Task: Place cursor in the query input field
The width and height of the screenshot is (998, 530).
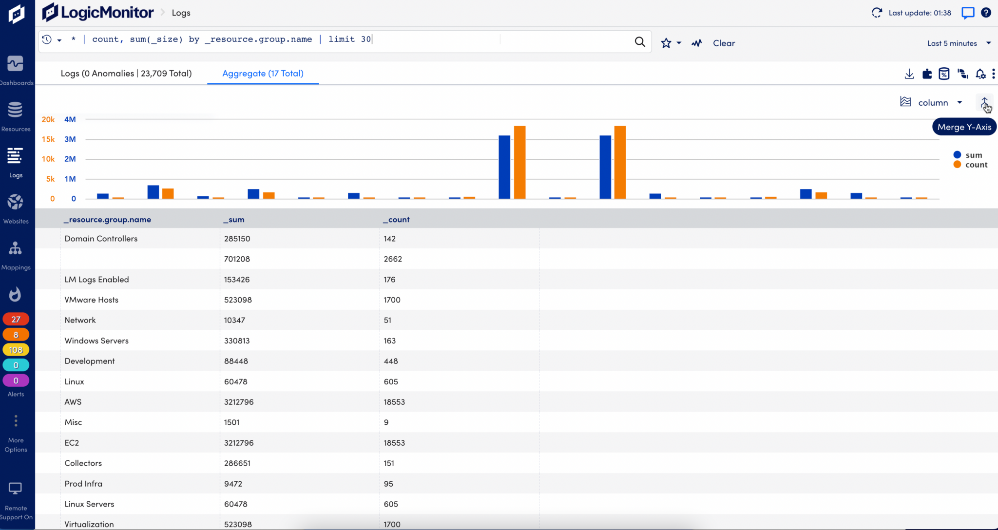Action: point(439,39)
